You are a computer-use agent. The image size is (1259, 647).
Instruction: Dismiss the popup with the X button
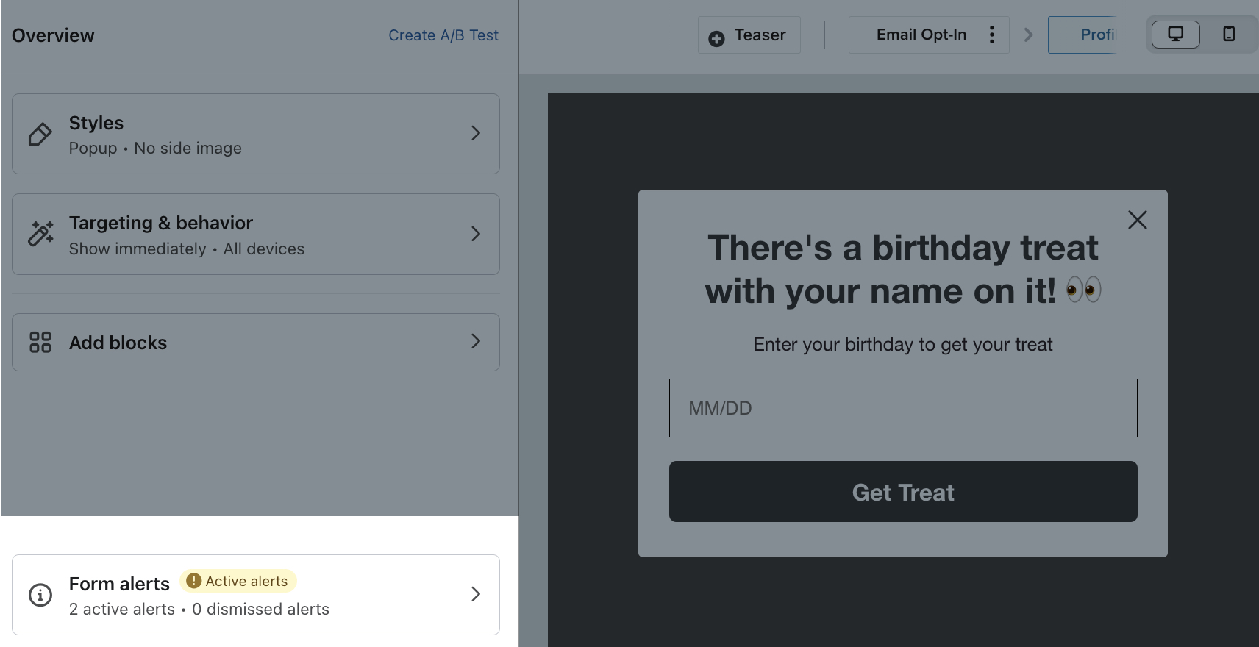click(1138, 219)
